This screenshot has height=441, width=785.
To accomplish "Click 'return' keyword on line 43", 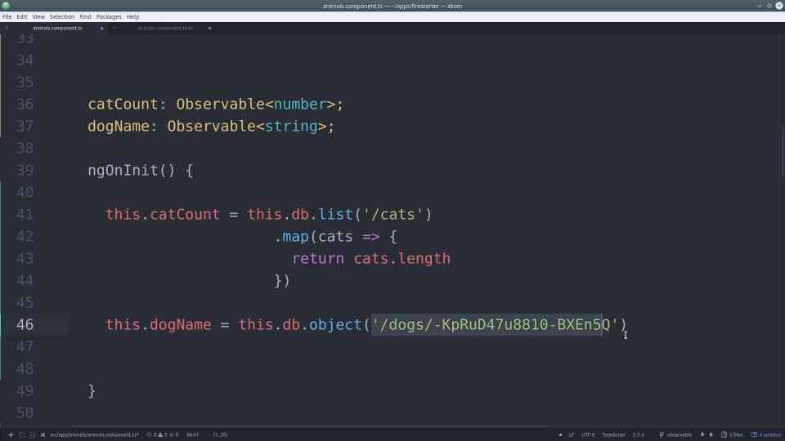I will 318,259.
